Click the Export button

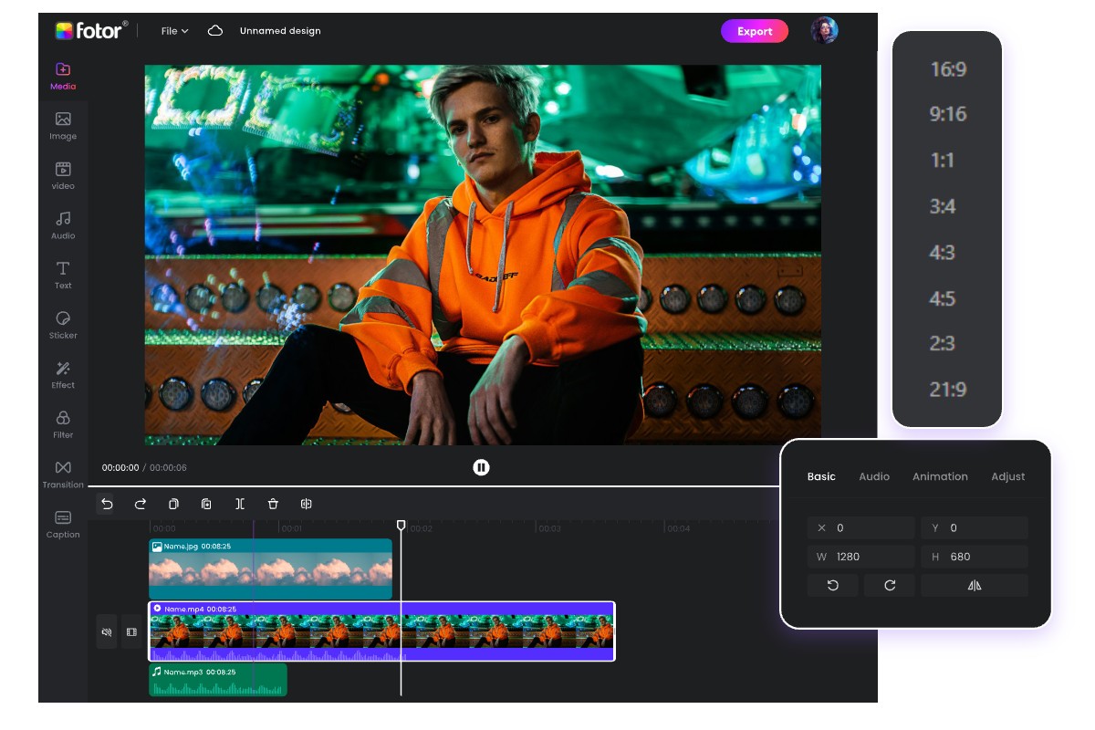[x=755, y=30]
